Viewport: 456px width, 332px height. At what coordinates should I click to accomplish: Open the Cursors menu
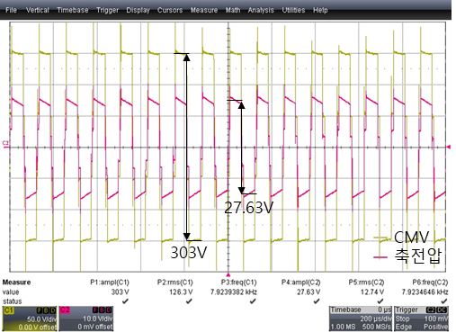pyautogui.click(x=170, y=10)
